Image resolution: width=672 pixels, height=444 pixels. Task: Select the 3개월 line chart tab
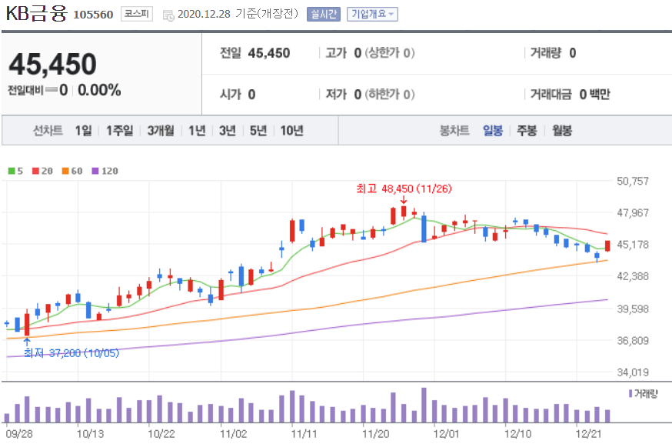(161, 130)
